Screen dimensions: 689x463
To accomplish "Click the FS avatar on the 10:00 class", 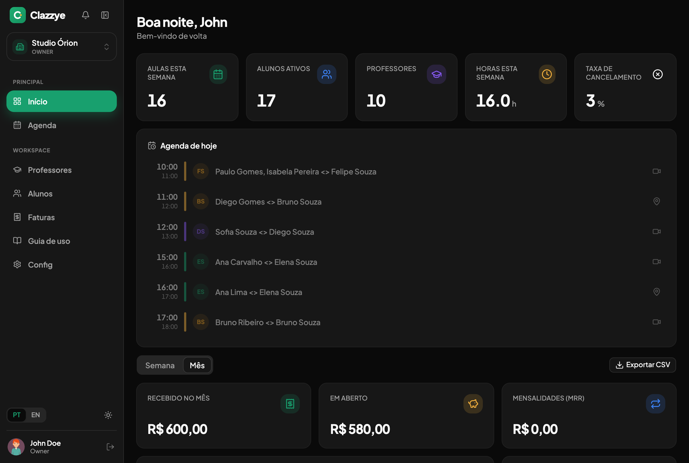I will point(201,171).
